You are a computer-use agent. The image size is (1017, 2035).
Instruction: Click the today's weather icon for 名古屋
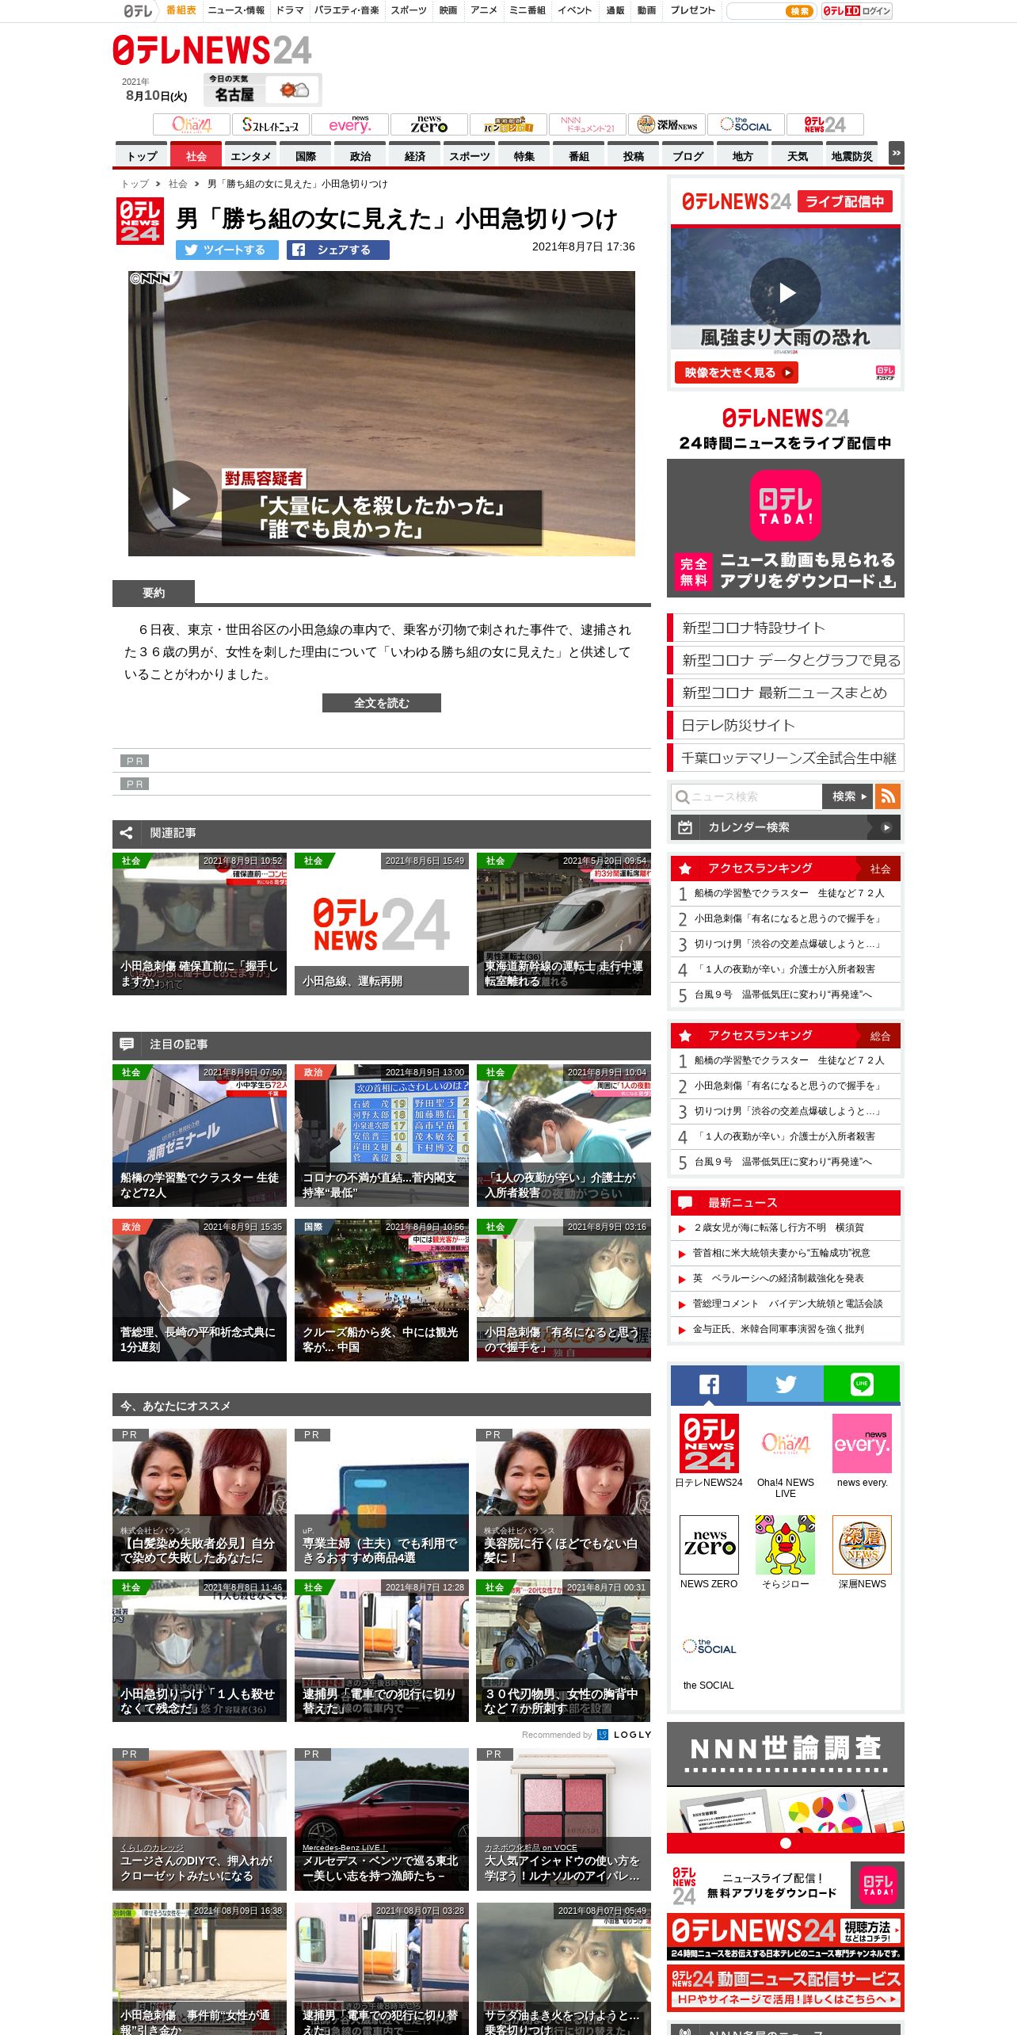click(294, 90)
